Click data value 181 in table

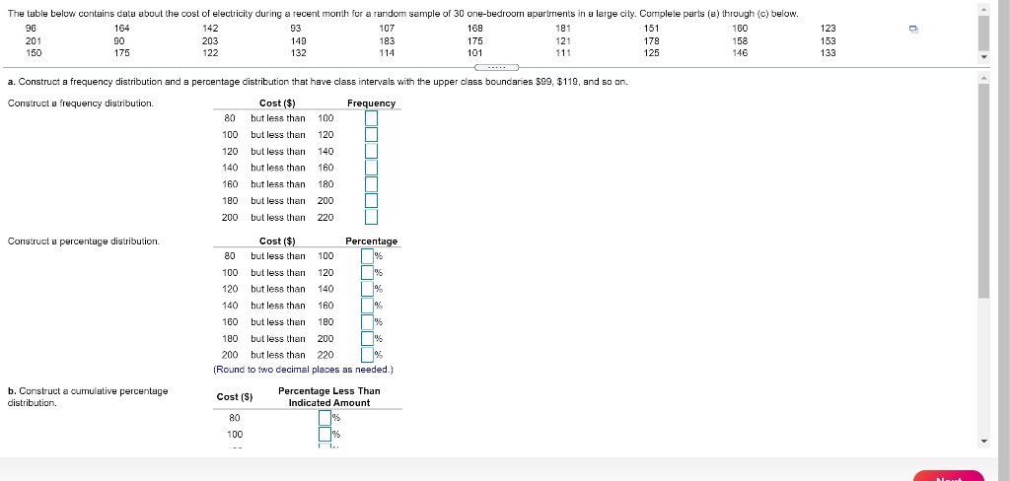pyautogui.click(x=563, y=29)
